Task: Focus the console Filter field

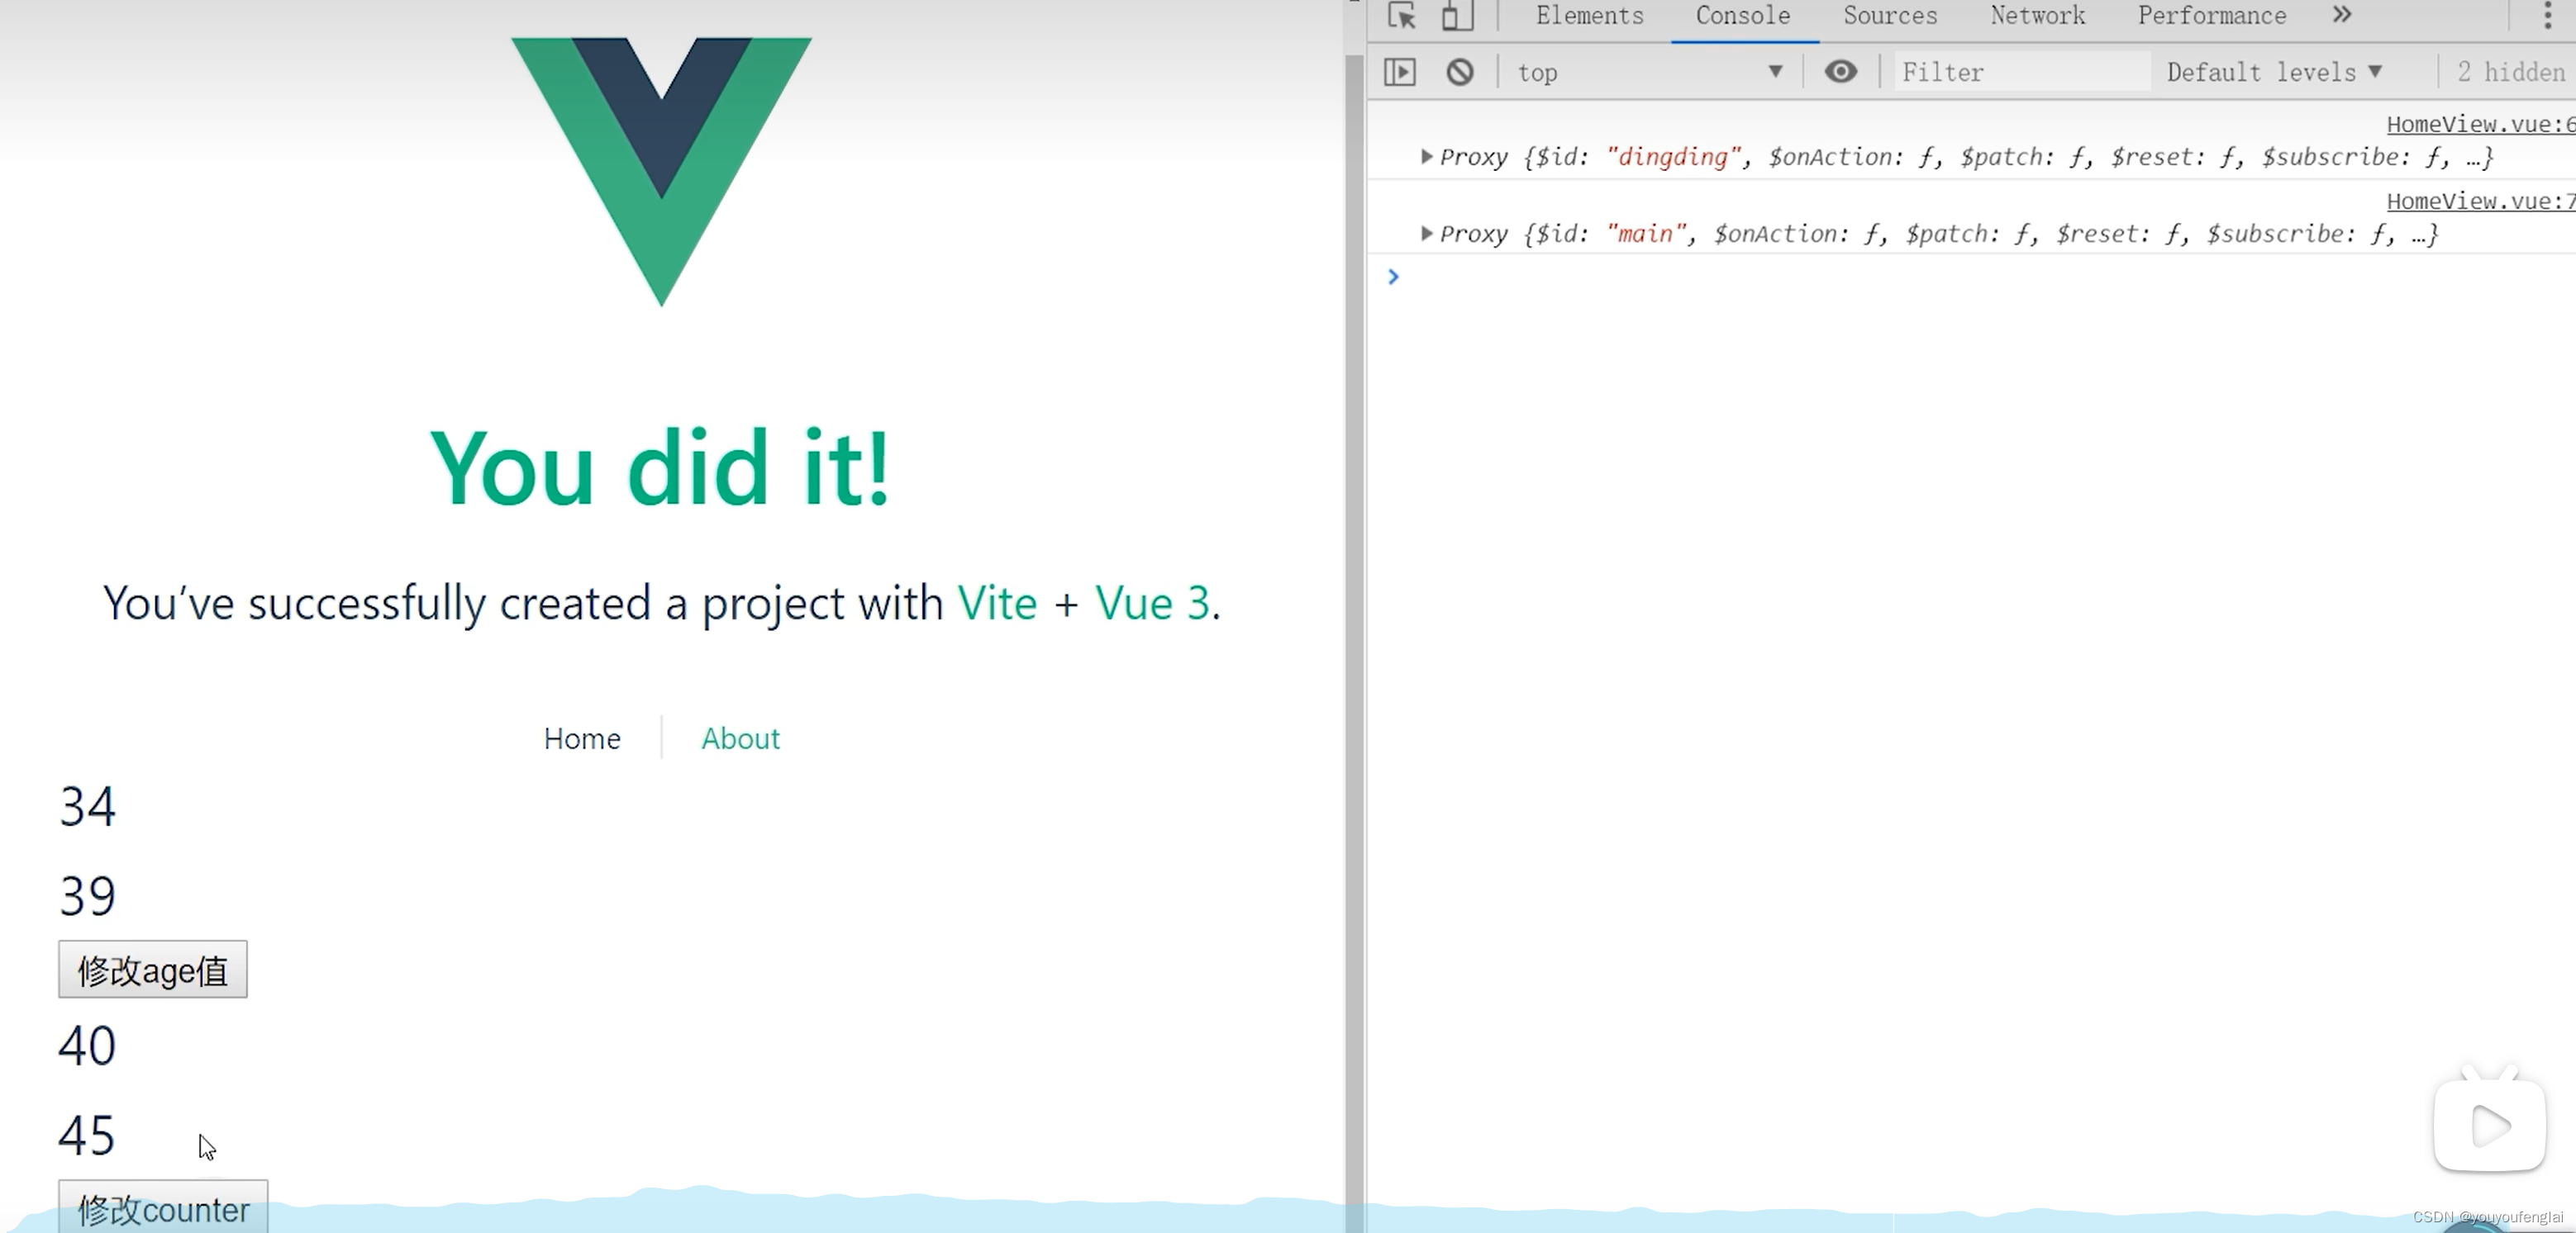Action: [2022, 72]
